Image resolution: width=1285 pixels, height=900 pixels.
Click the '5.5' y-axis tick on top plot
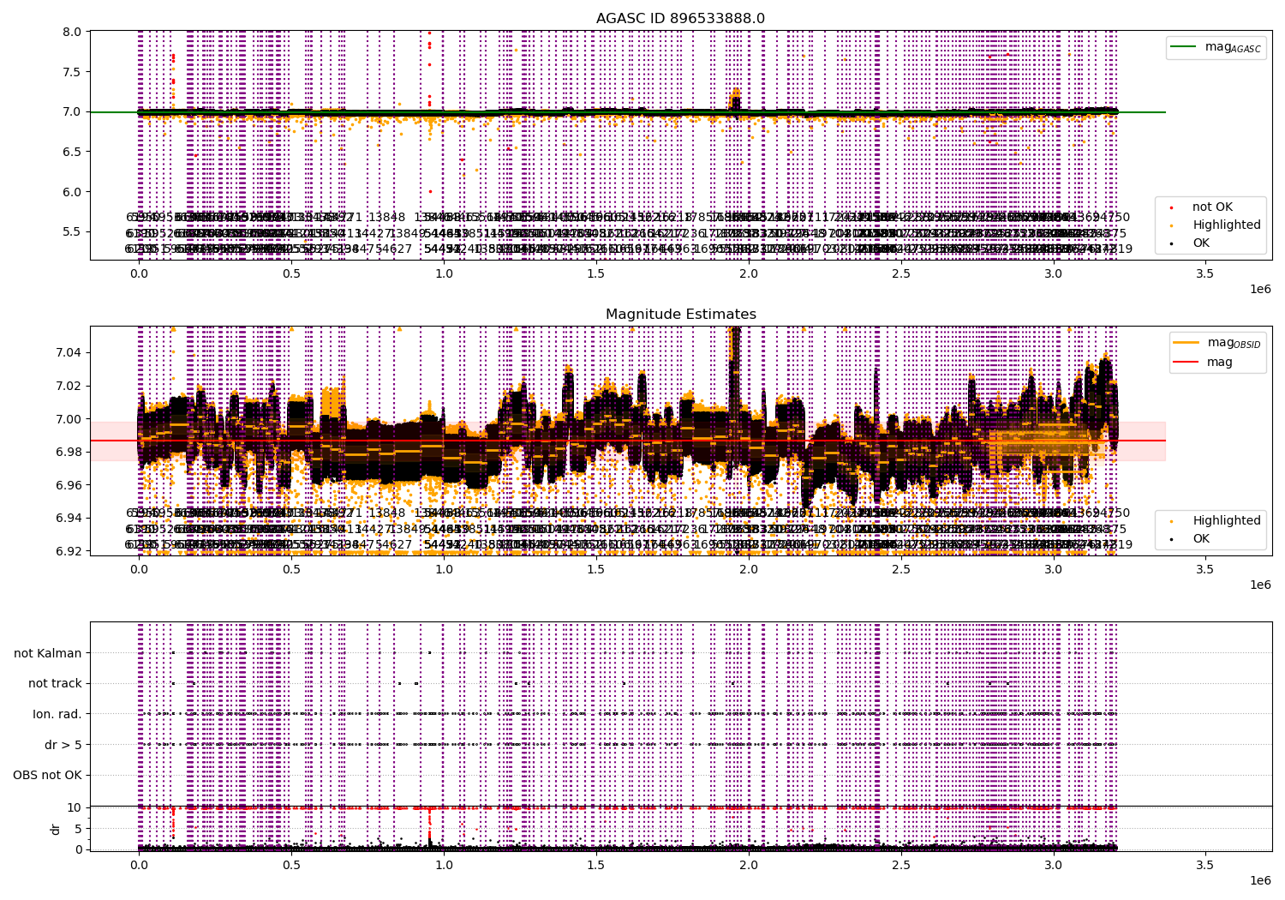click(x=73, y=231)
